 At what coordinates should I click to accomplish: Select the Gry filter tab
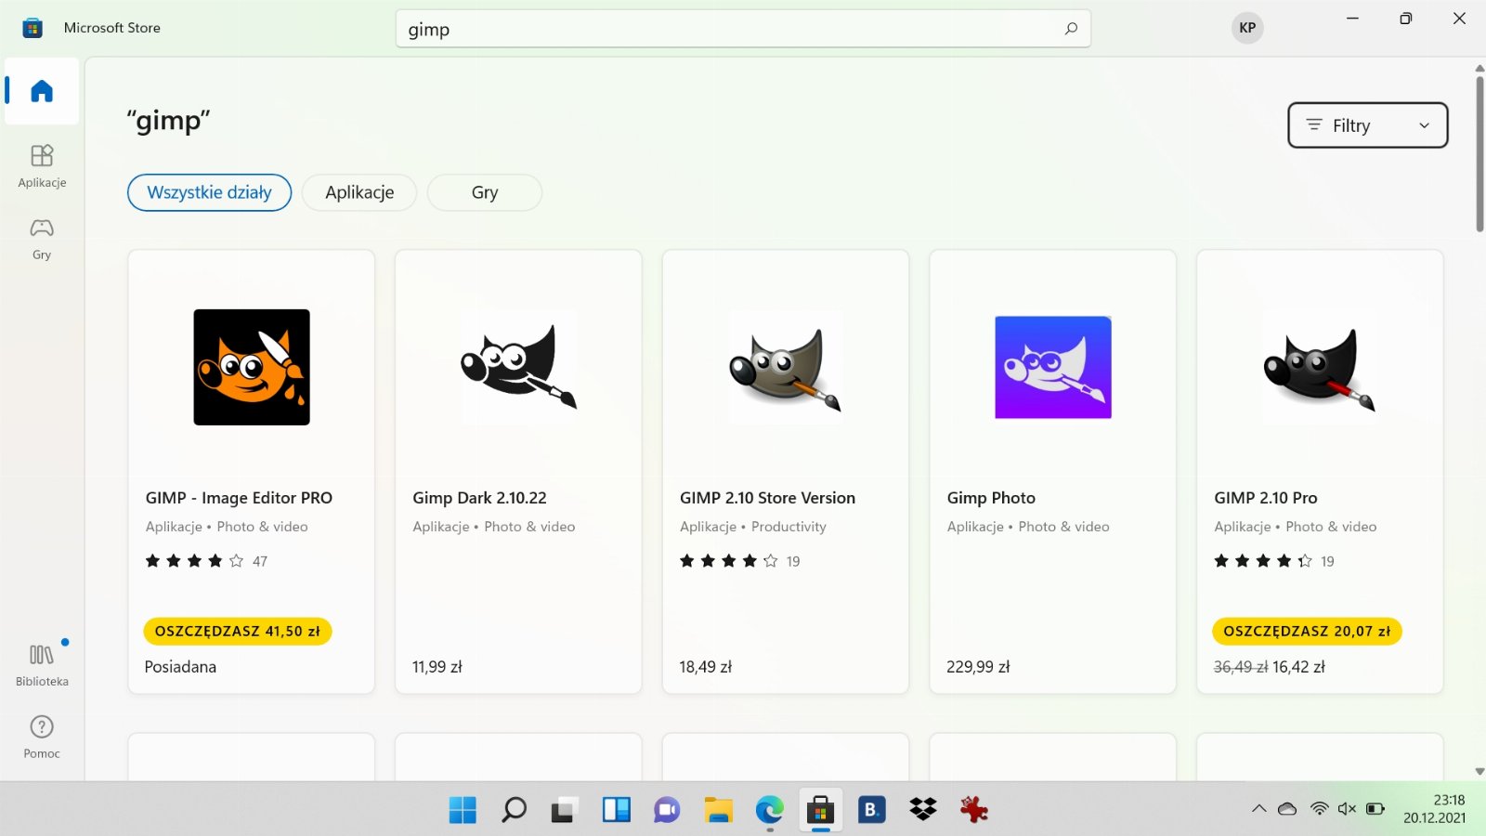[x=485, y=192]
